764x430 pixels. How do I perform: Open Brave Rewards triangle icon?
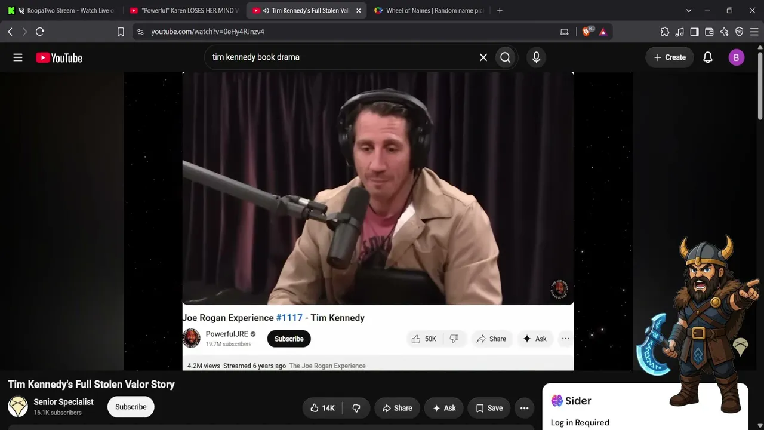(x=603, y=32)
